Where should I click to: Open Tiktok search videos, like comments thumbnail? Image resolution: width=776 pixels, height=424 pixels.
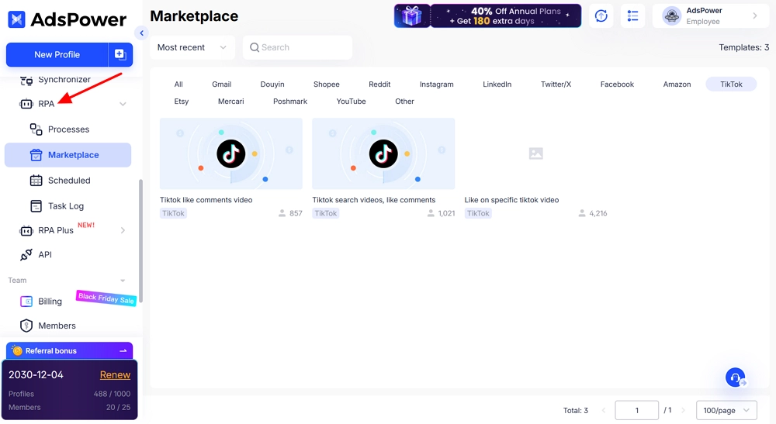click(383, 153)
